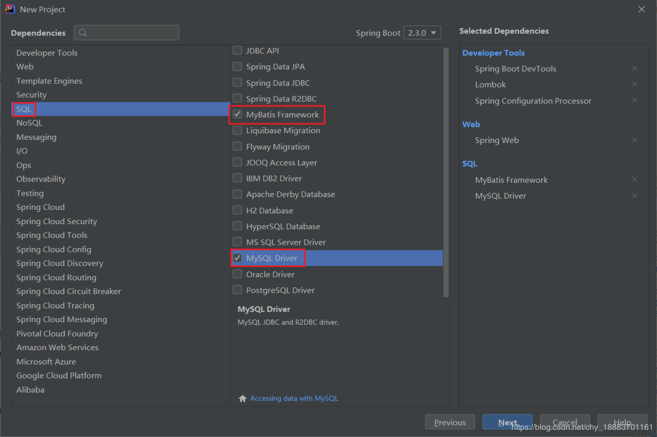
Task: Click X next to Spring Configuration Processor
Action: click(634, 101)
